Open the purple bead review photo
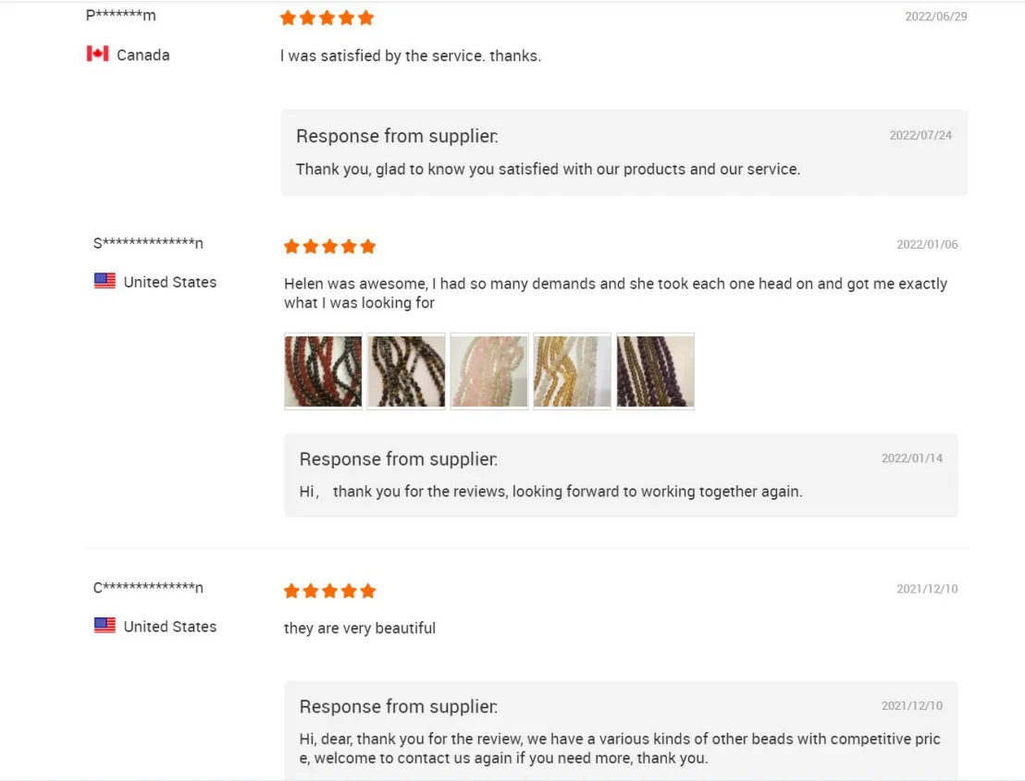Image resolution: width=1025 pixels, height=781 pixels. pos(656,371)
